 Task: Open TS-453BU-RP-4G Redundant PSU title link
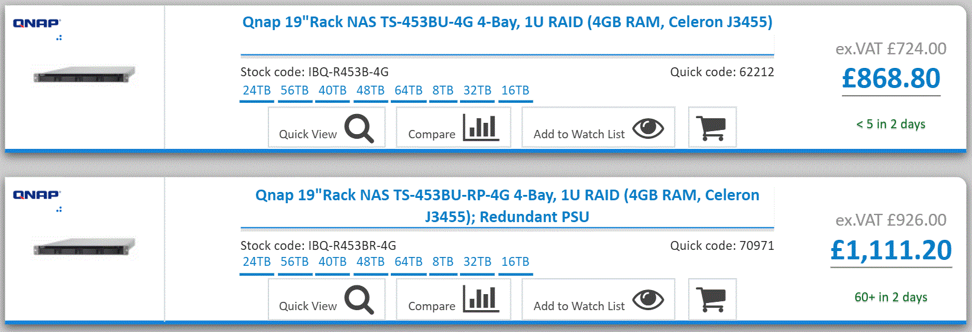click(x=507, y=206)
